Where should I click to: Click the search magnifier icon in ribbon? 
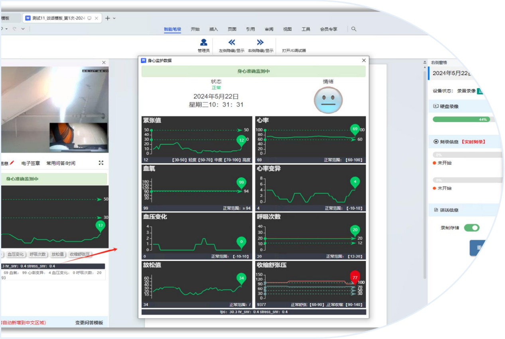tap(353, 29)
